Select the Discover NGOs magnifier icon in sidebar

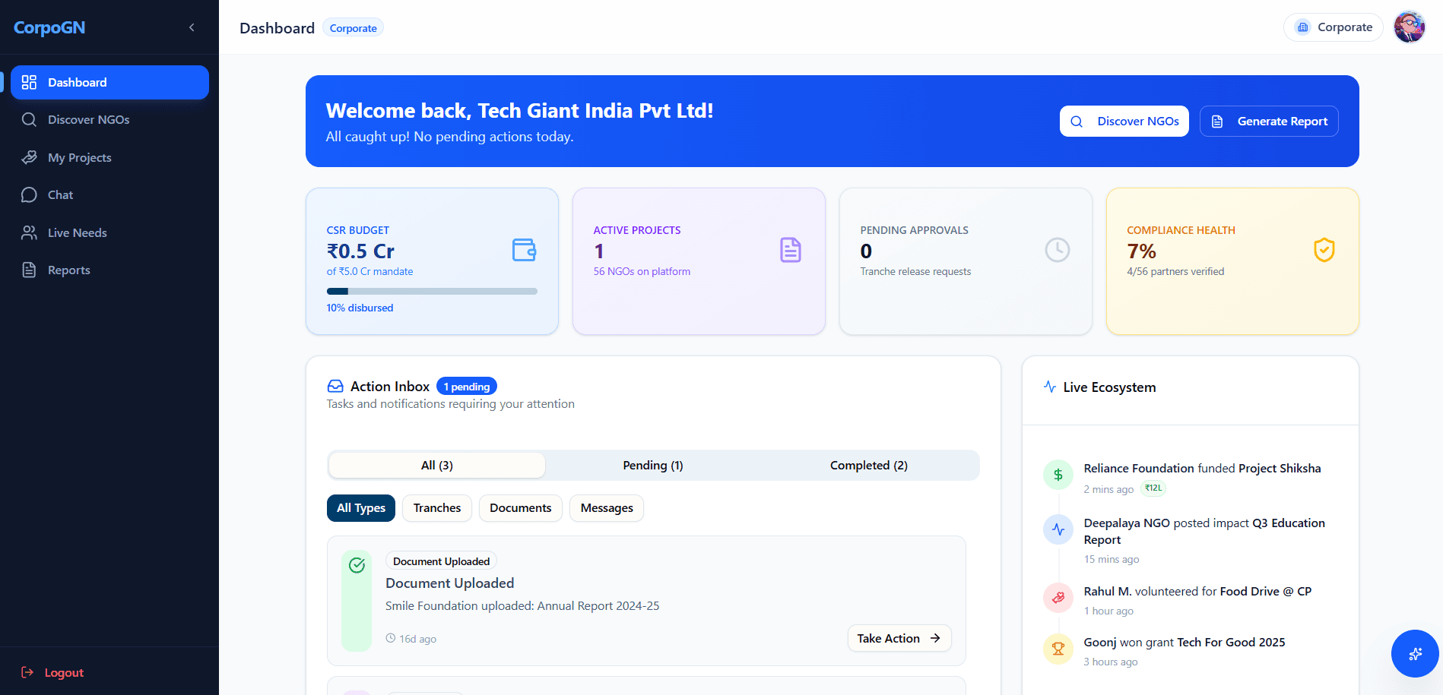click(29, 119)
